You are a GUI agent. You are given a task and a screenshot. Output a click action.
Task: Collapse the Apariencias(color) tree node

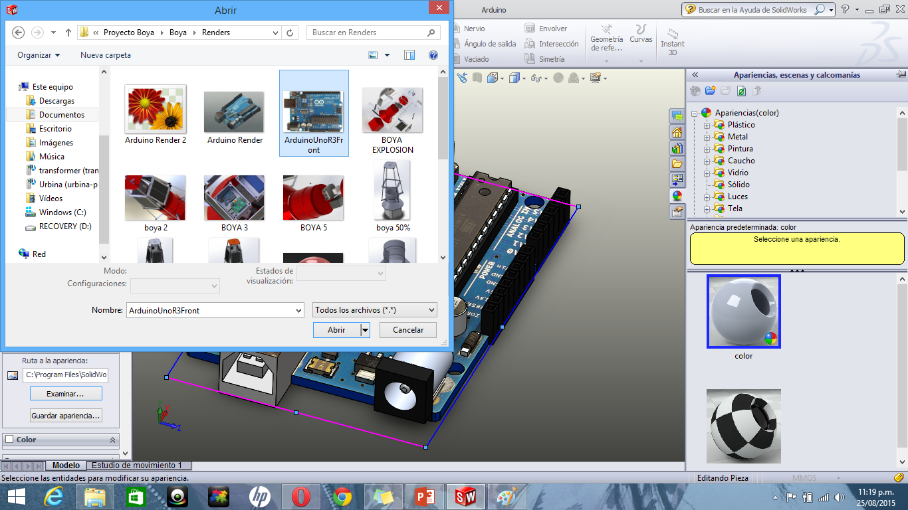695,113
